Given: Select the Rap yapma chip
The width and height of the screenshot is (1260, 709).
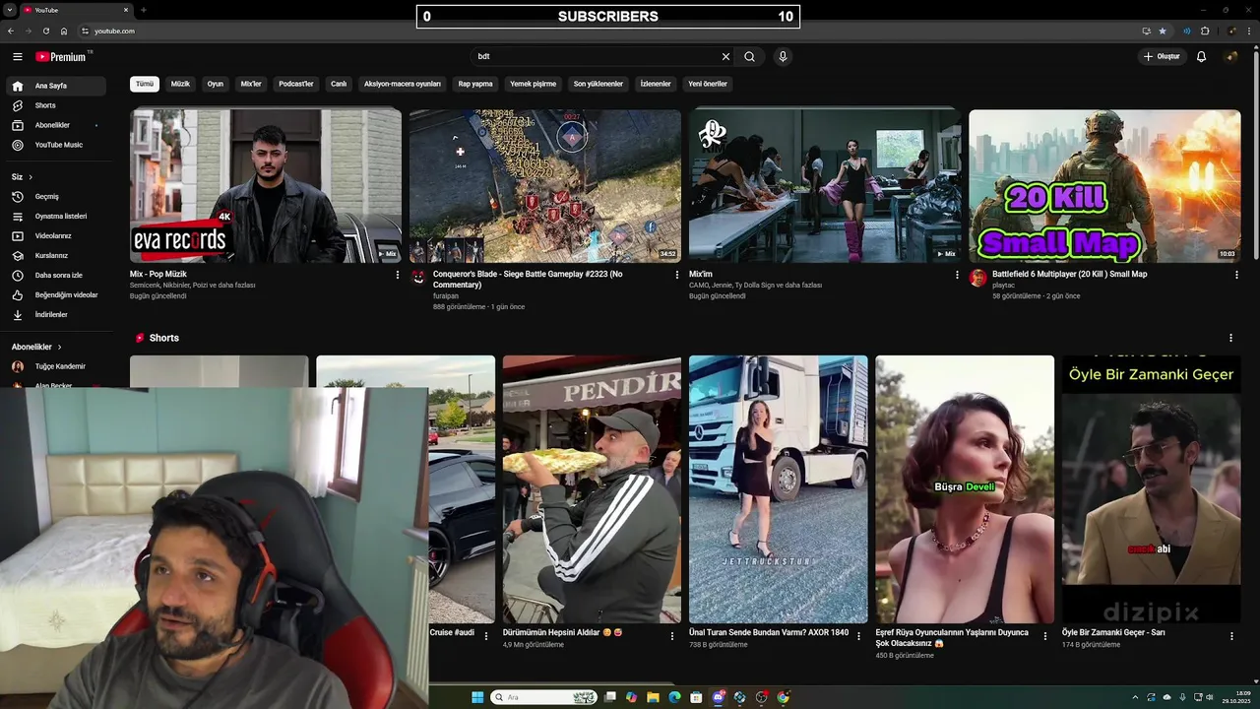Looking at the screenshot, I should coord(475,84).
